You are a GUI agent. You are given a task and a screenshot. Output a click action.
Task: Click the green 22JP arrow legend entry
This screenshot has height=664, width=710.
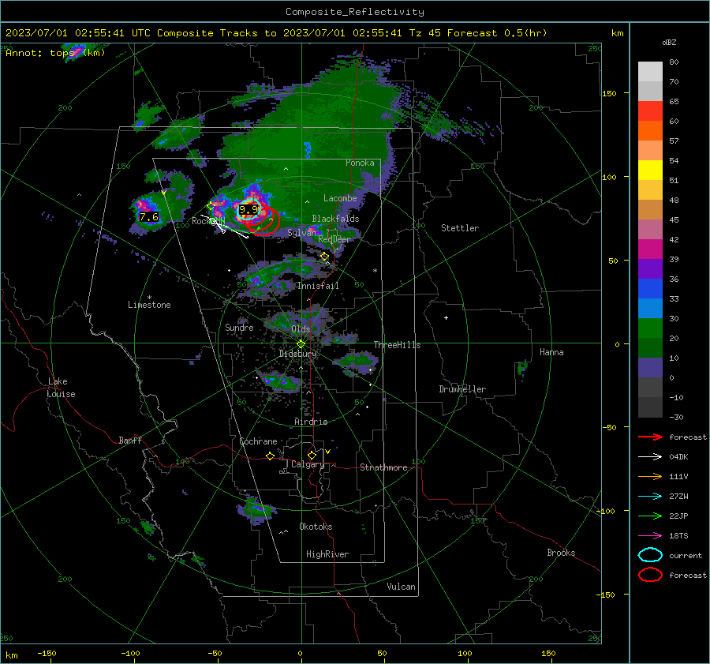coord(650,516)
